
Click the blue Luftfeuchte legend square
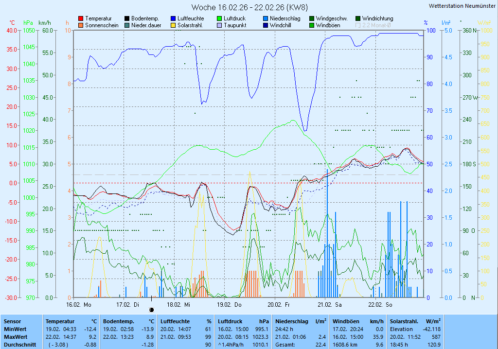(173, 18)
